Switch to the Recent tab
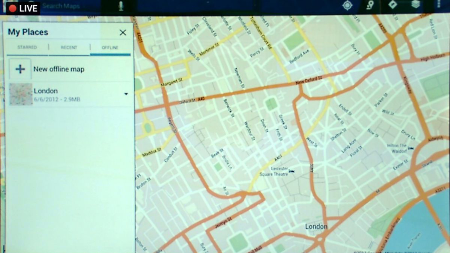 (x=69, y=48)
